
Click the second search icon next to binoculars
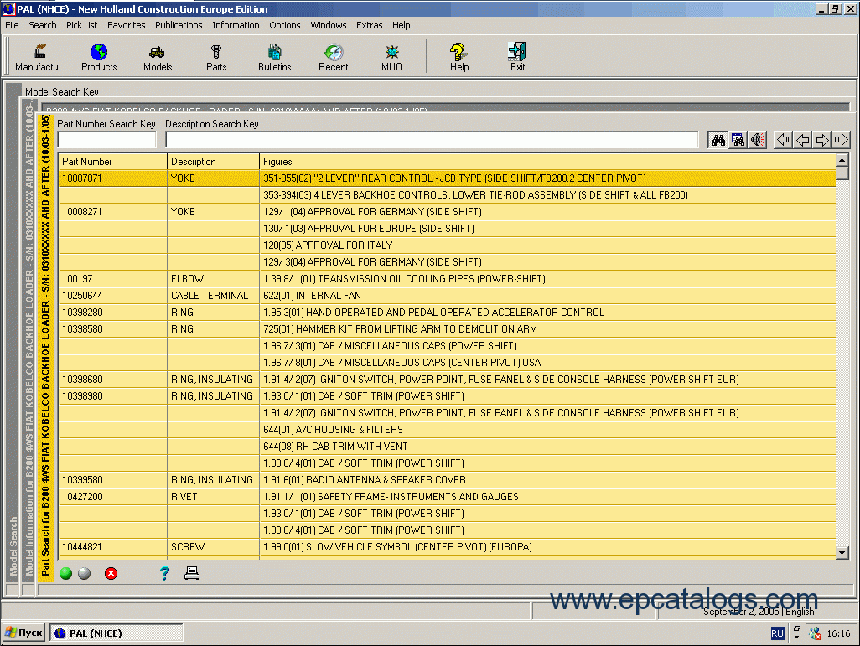point(738,140)
